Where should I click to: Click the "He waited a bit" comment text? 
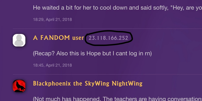pos(117,8)
